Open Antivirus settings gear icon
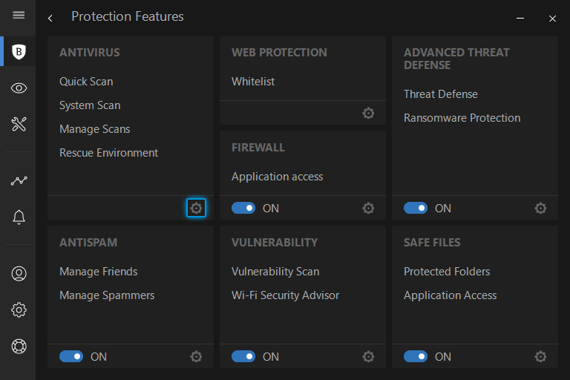 click(196, 208)
